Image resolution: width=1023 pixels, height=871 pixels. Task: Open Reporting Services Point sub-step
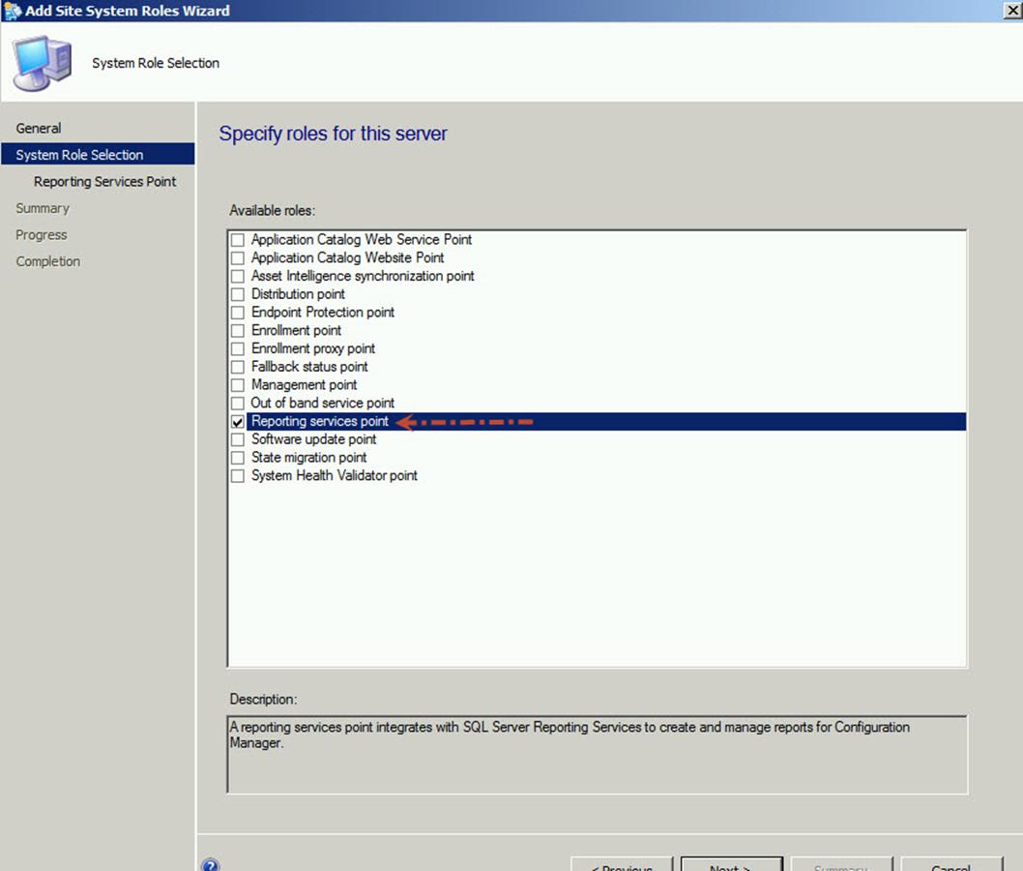pyautogui.click(x=104, y=182)
